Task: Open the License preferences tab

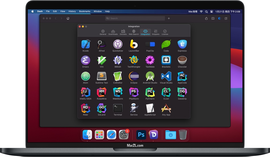Action: pyautogui.click(x=165, y=32)
